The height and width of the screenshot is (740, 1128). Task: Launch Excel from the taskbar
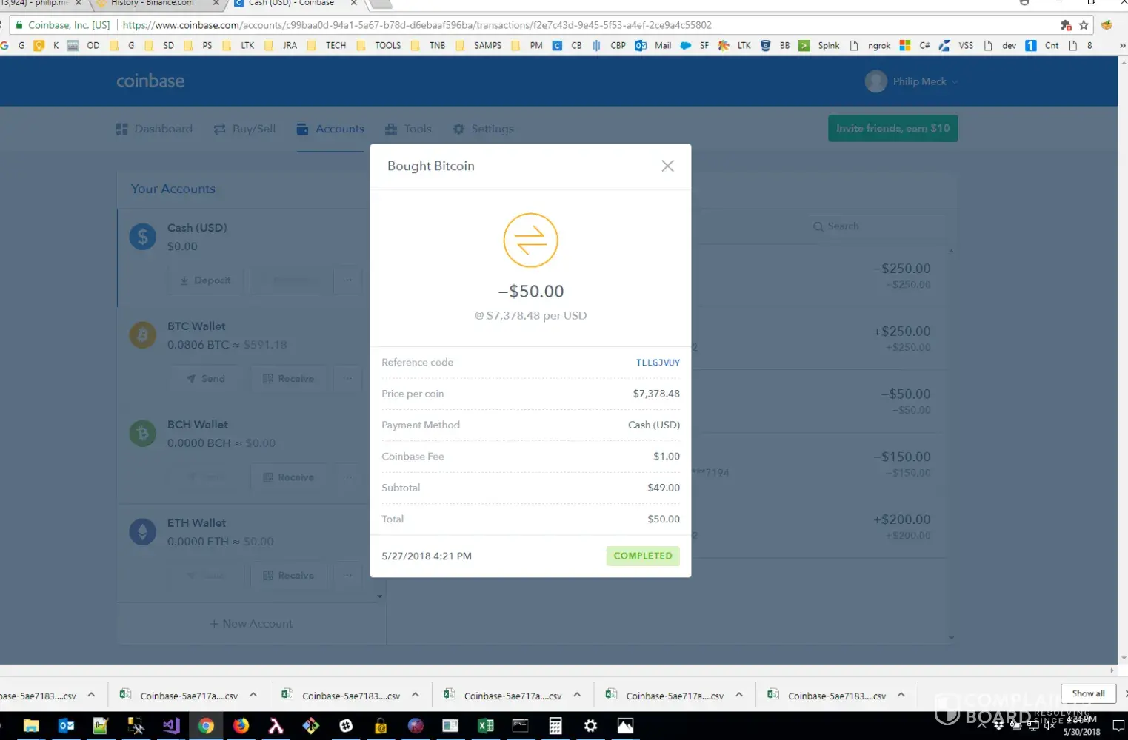485,726
